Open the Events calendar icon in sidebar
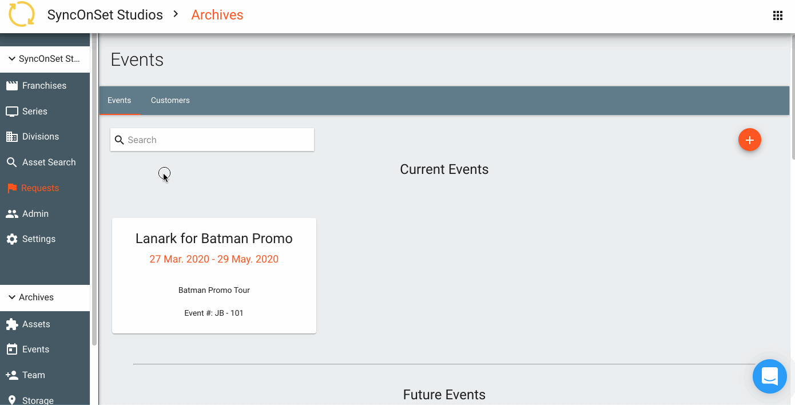The width and height of the screenshot is (795, 405). (x=11, y=350)
